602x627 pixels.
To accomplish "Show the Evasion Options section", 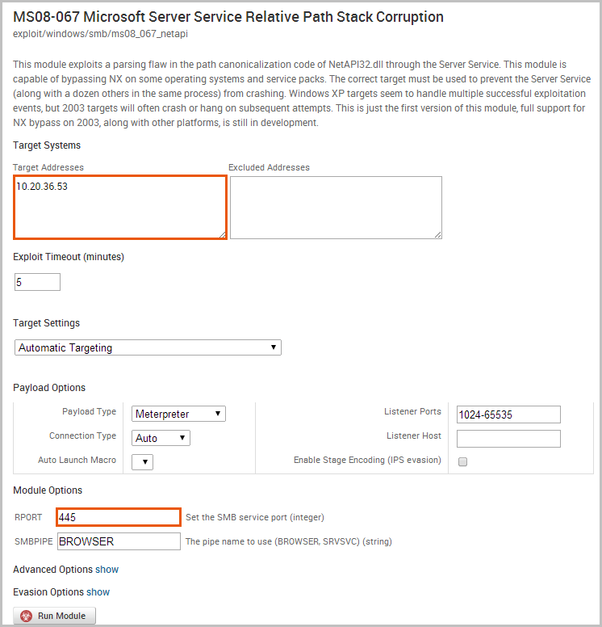I will (98, 592).
